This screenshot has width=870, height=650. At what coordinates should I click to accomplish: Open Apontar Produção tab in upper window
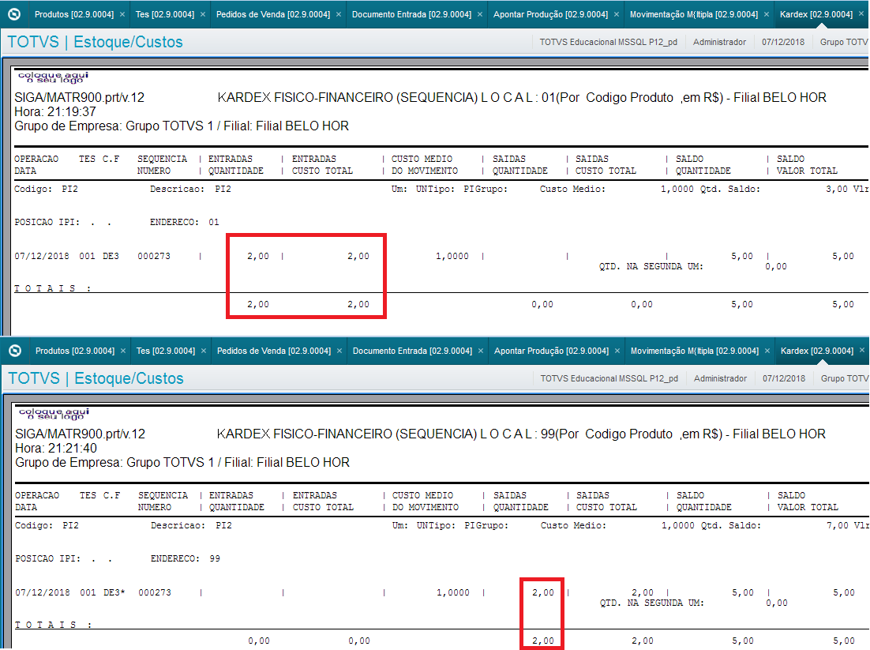click(x=550, y=14)
